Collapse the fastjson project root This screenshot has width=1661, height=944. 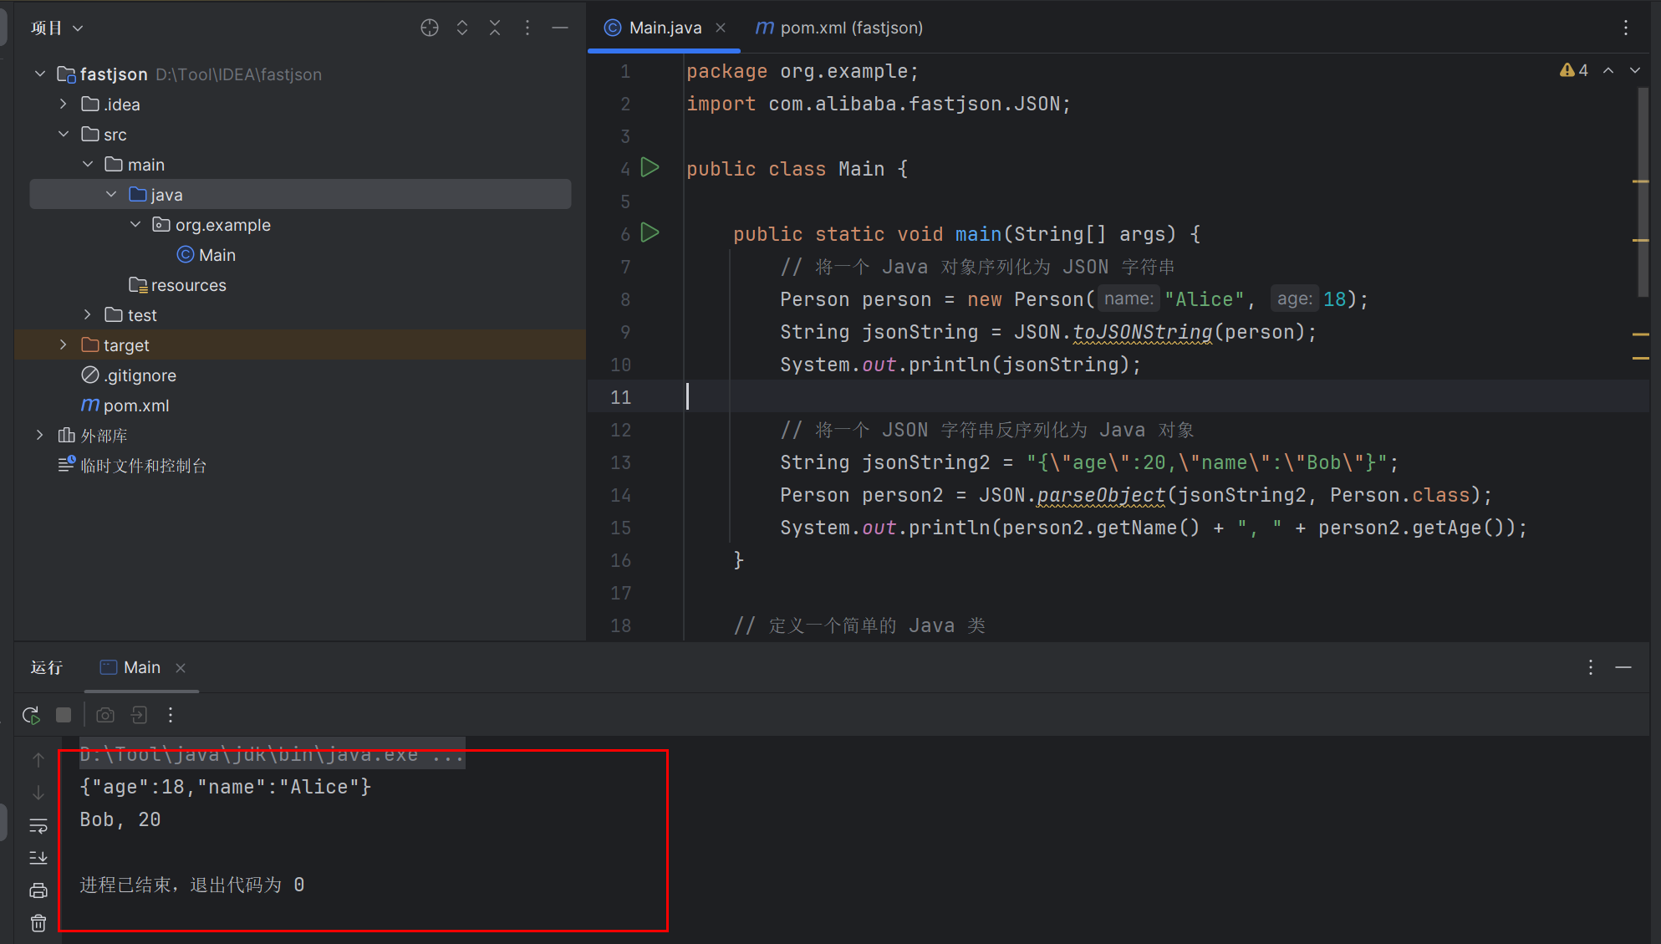[40, 74]
